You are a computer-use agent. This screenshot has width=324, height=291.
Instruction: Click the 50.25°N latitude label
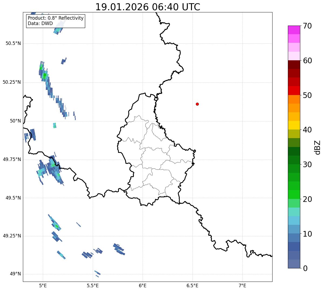(12, 82)
